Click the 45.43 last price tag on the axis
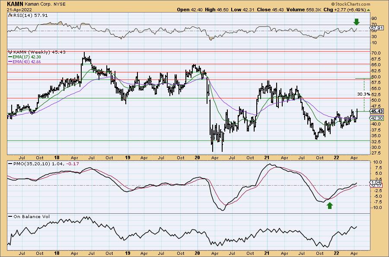 (377, 111)
